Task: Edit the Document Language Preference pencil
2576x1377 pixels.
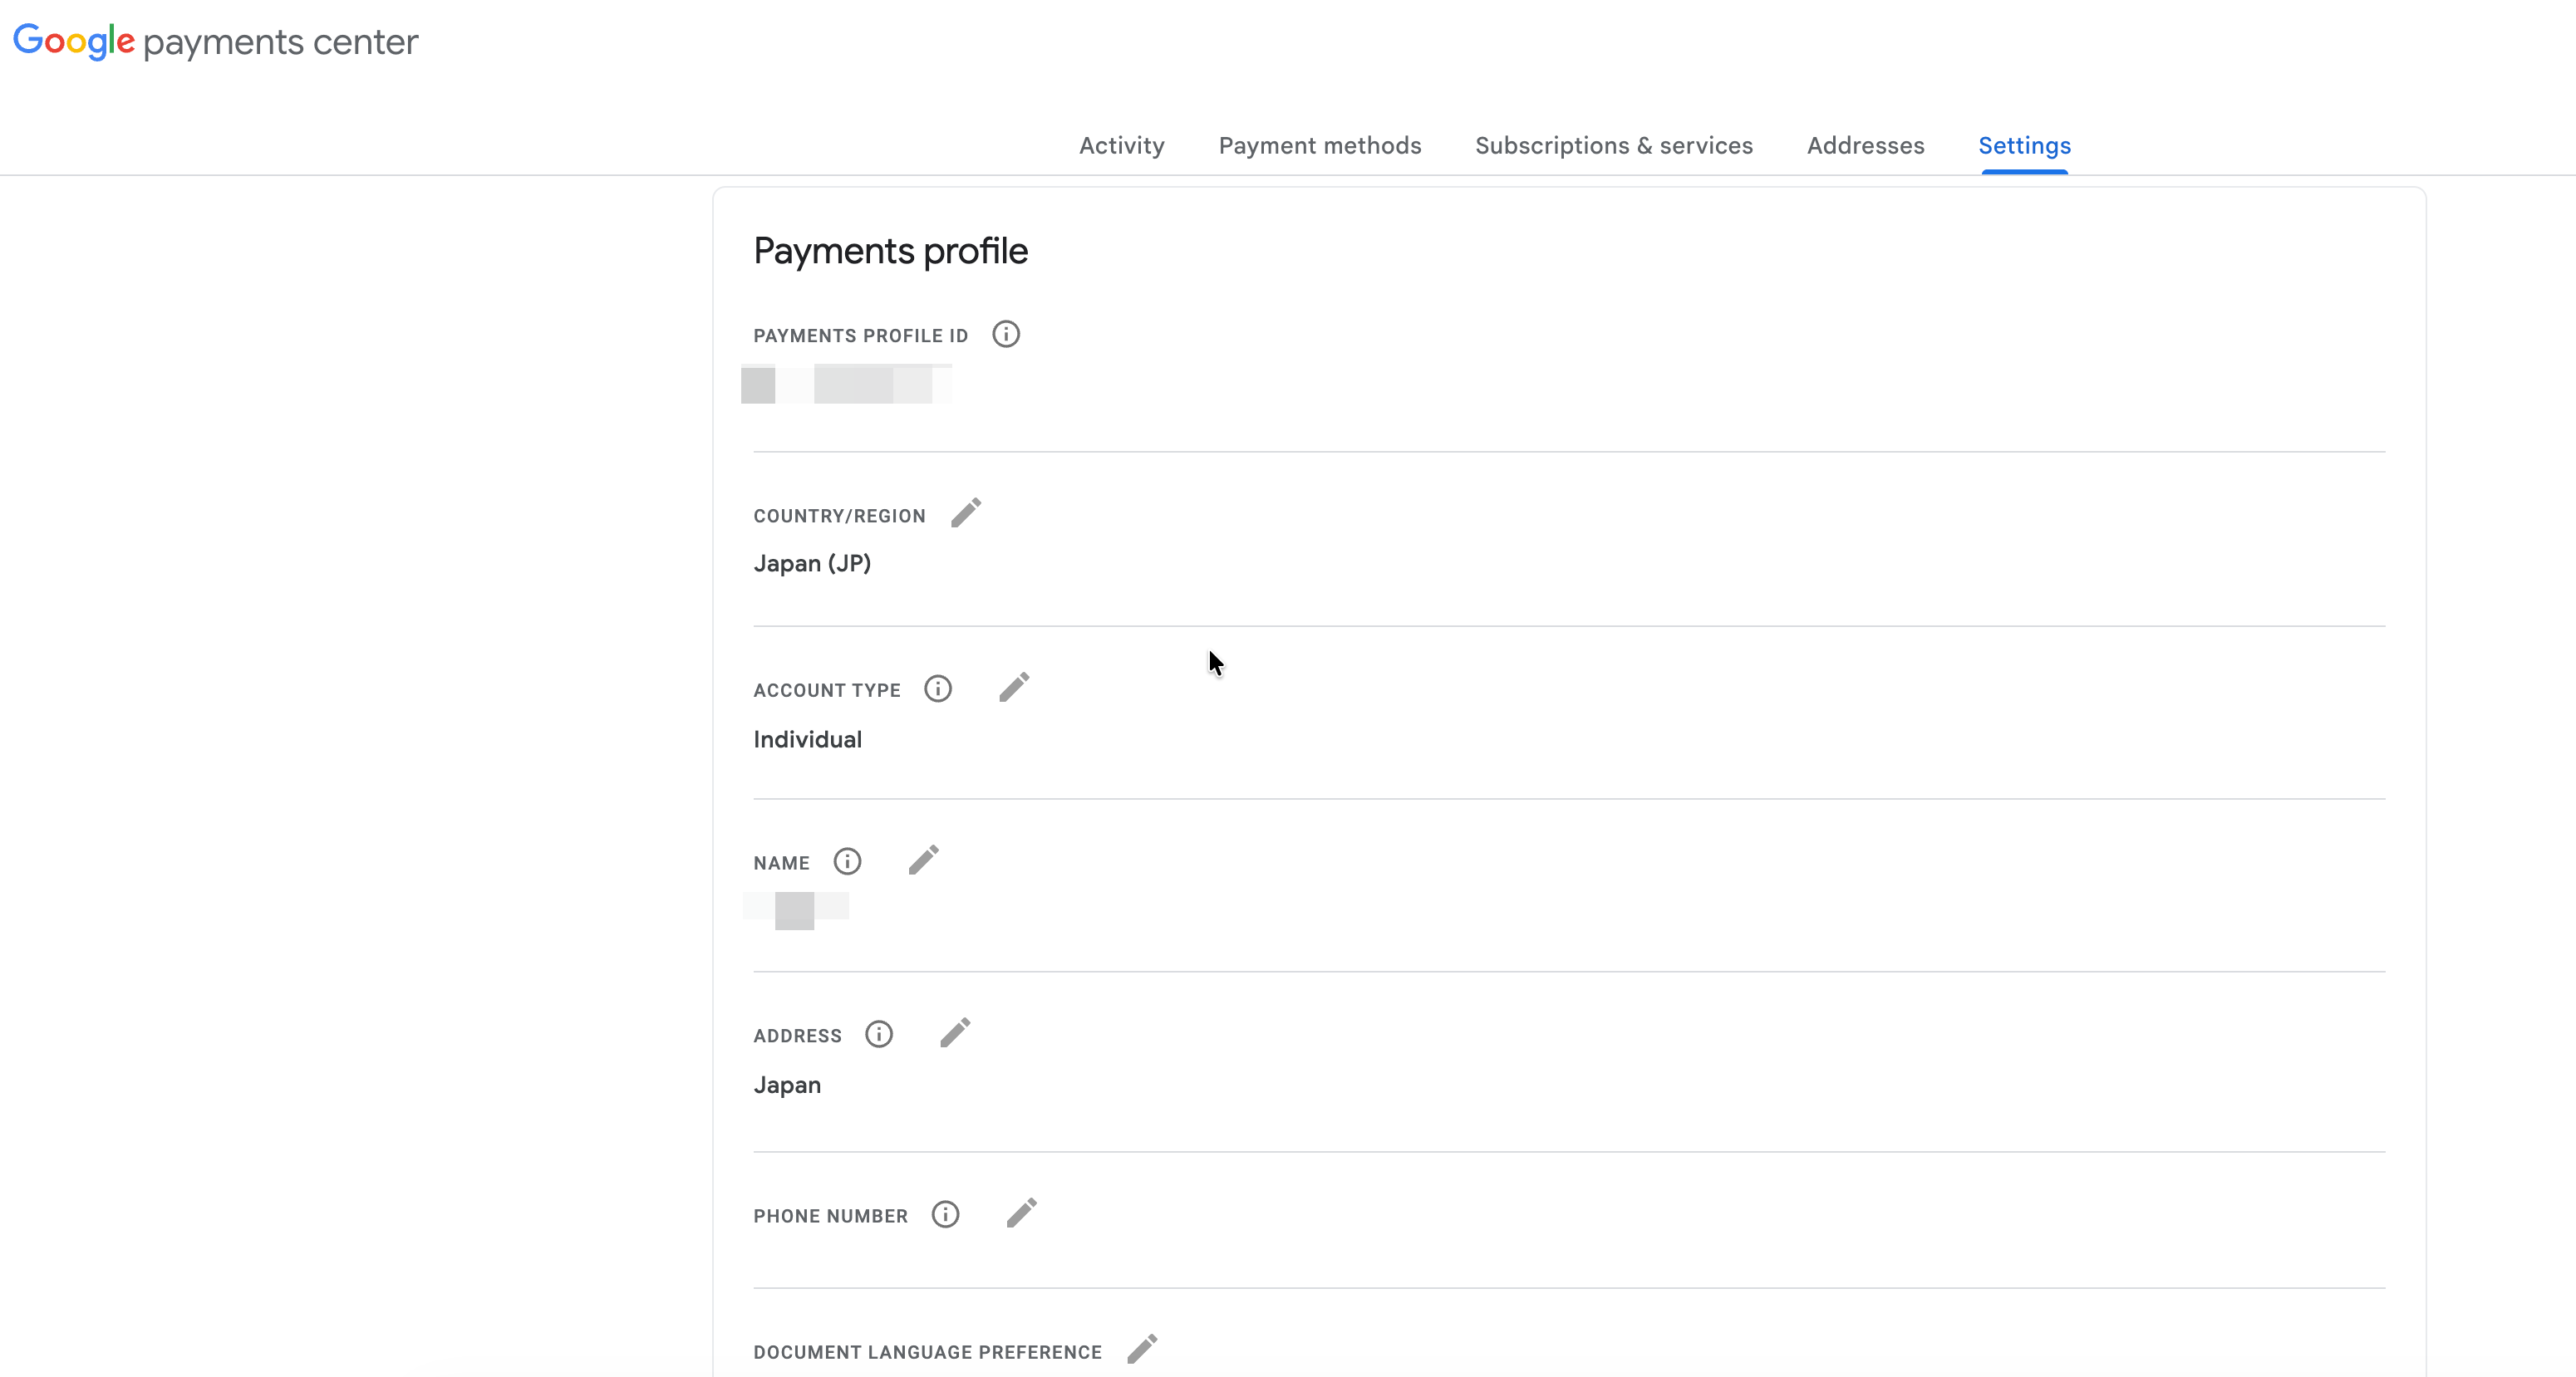Action: tap(1142, 1348)
